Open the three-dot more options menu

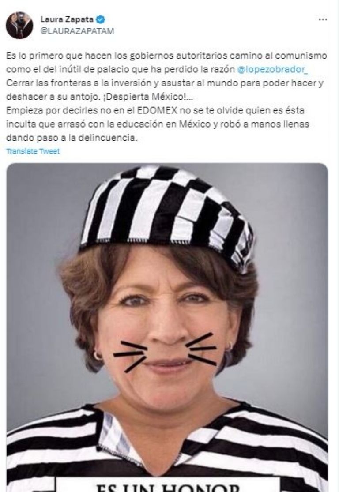[x=323, y=19]
